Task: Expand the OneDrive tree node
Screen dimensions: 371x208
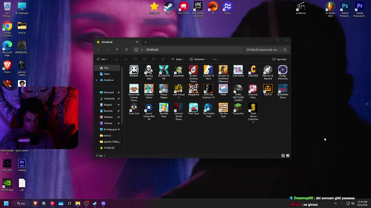Action: [x=97, y=80]
